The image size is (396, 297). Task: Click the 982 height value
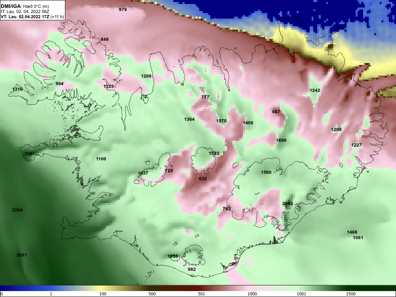[x=192, y=269]
